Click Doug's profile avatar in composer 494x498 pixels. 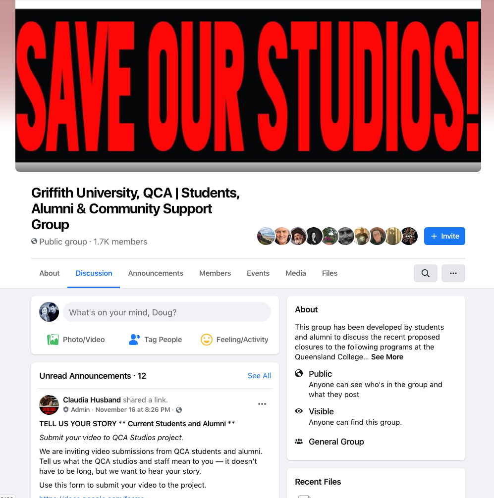pos(49,312)
